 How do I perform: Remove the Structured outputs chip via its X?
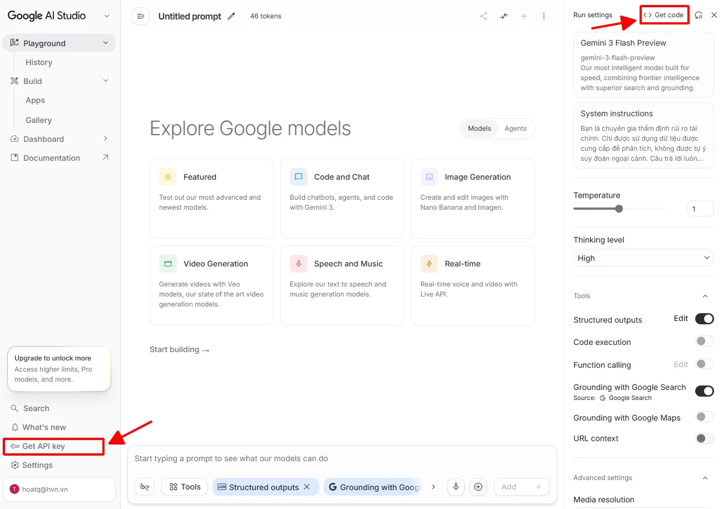(306, 487)
